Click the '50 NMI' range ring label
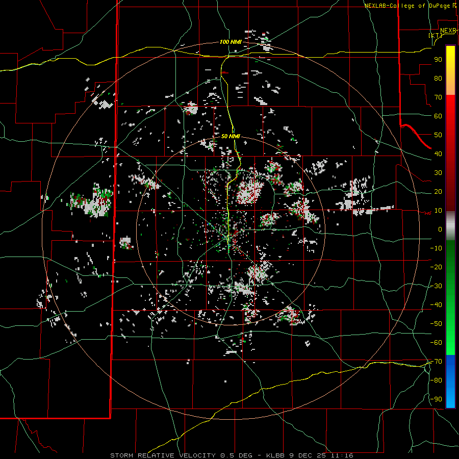This screenshot has height=459, width=459. tap(231, 136)
